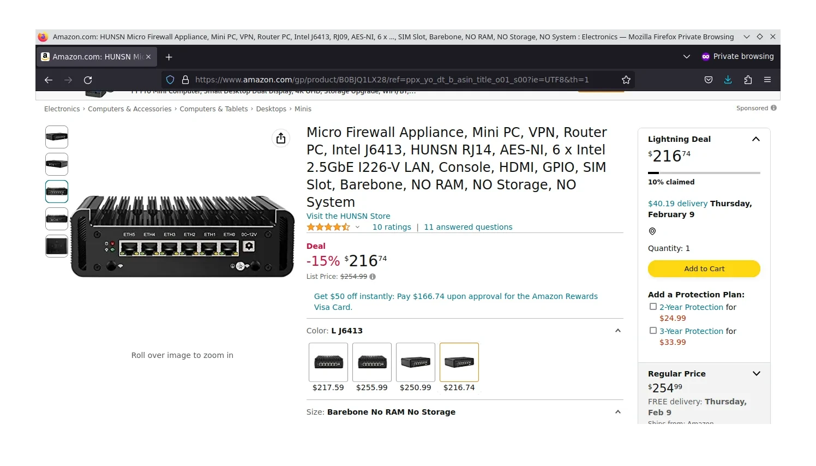The width and height of the screenshot is (816, 466).
Task: Select the first product thumbnail
Action: pos(57,137)
